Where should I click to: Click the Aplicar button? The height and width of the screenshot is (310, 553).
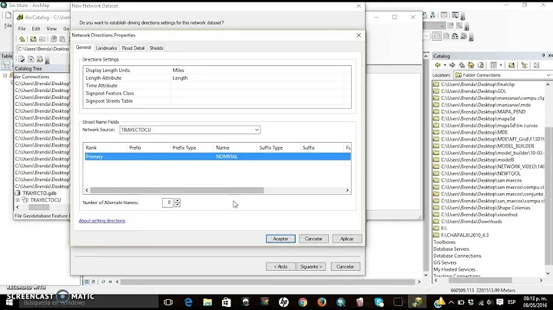(x=346, y=239)
